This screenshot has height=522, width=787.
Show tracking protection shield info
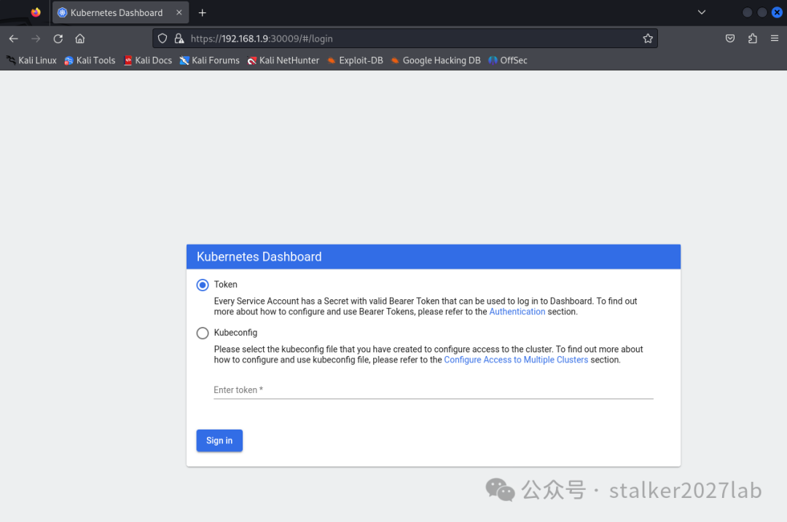[163, 39]
